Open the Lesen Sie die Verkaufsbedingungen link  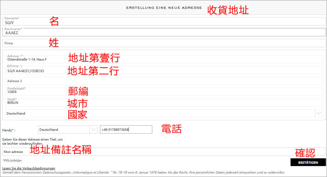pos(29,168)
